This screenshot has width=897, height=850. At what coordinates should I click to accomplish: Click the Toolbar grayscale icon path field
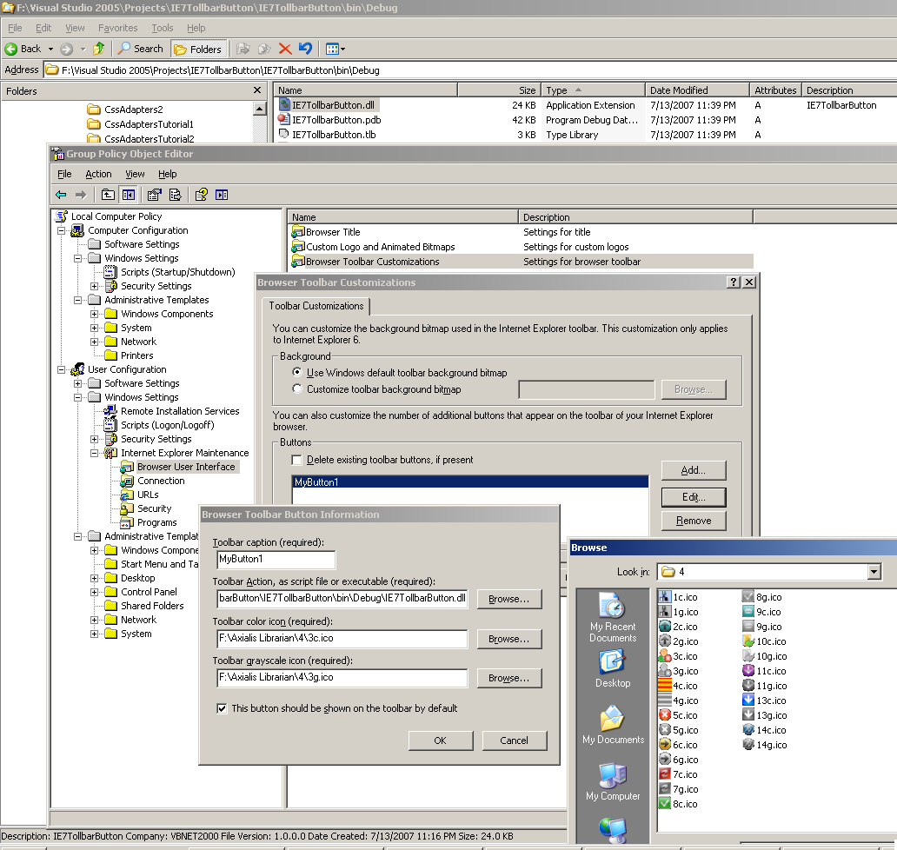point(342,677)
